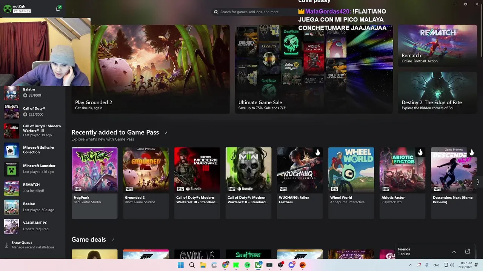Select the Grounded 2 game card
Screen dimensions: 483x271
146,183
